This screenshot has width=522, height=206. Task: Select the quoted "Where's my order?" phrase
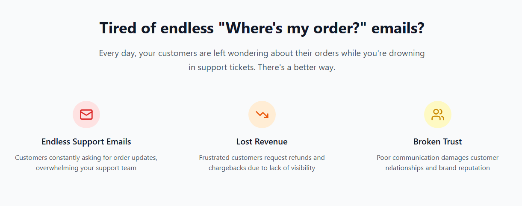[292, 29]
